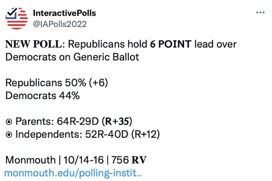
Task: Click the word Monmouth in the source line
Action: coord(30,161)
